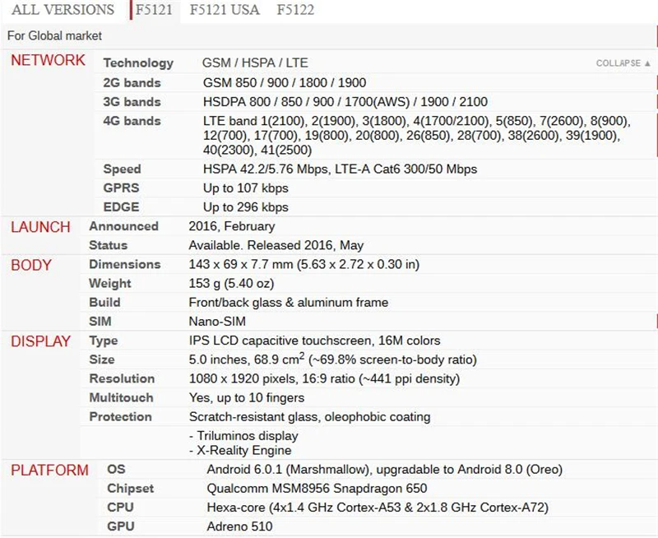Click 'Up to 296 kbps' value
The height and width of the screenshot is (538, 658).
[246, 206]
